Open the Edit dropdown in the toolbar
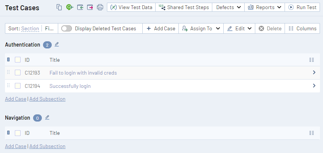This screenshot has height=153, width=323. [240, 28]
